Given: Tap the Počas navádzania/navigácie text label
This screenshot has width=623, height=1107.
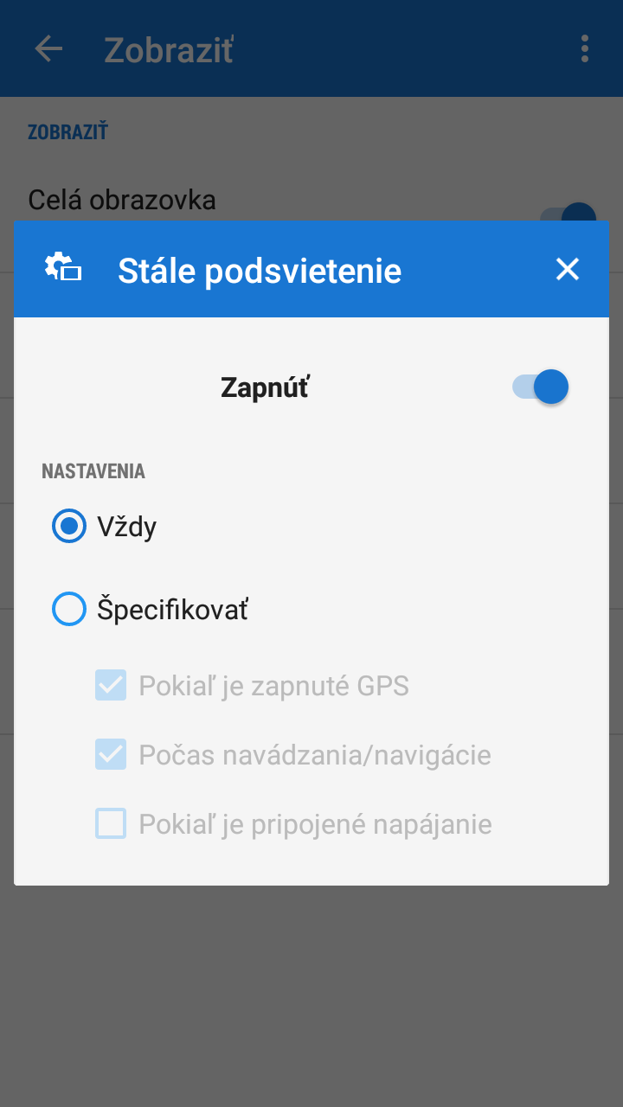Looking at the screenshot, I should pyautogui.click(x=315, y=756).
